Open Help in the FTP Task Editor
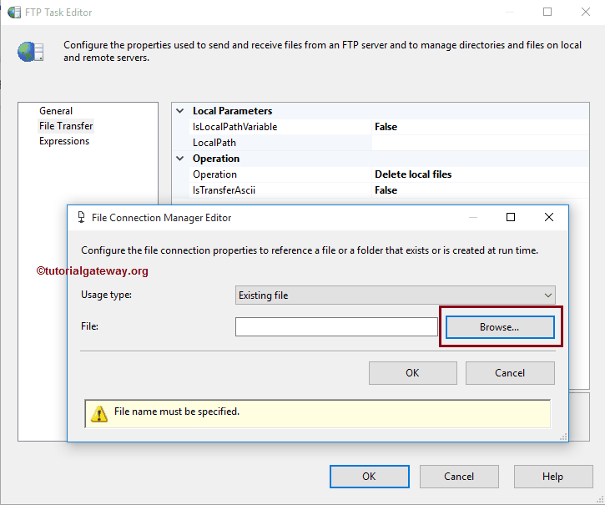The width and height of the screenshot is (605, 505). tap(553, 477)
